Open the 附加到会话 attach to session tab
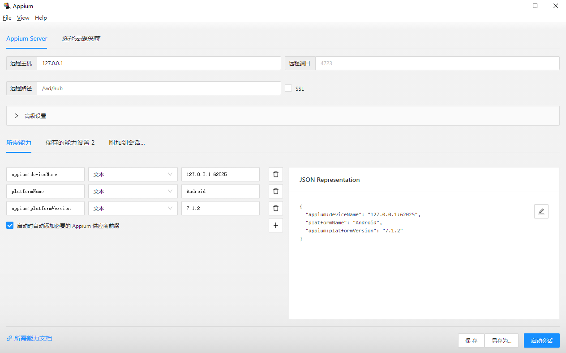Screen dimensions: 566x353 [x=127, y=143]
